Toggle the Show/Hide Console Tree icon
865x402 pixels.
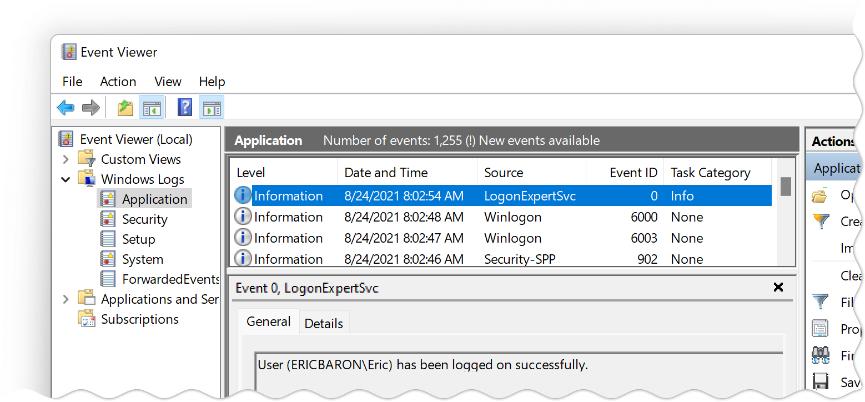click(152, 107)
